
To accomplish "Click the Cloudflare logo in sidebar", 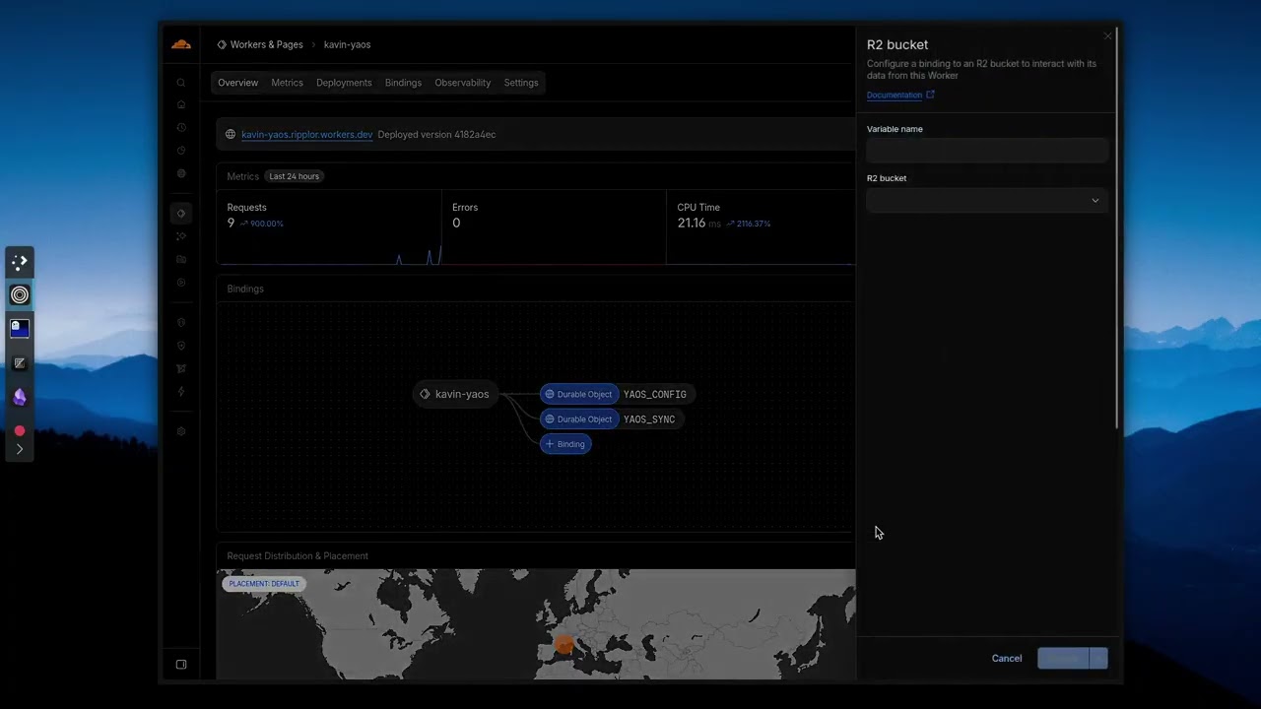I will click(x=181, y=44).
